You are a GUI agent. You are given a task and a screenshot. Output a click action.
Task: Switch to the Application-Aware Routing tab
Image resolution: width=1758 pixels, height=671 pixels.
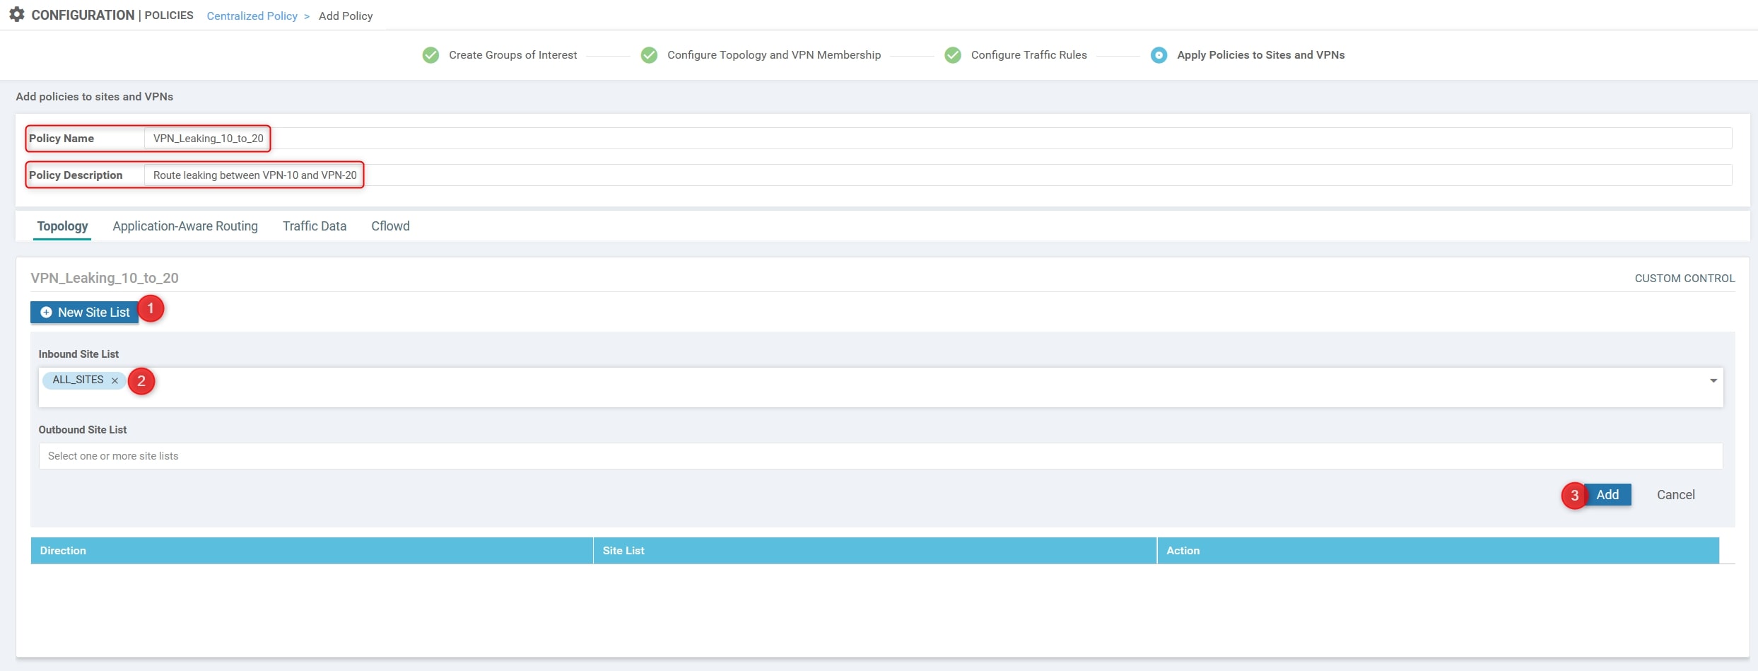click(x=185, y=226)
